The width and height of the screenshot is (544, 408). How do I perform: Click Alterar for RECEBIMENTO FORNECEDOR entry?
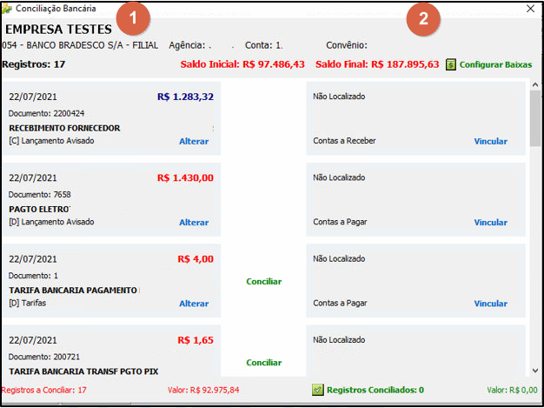[194, 141]
